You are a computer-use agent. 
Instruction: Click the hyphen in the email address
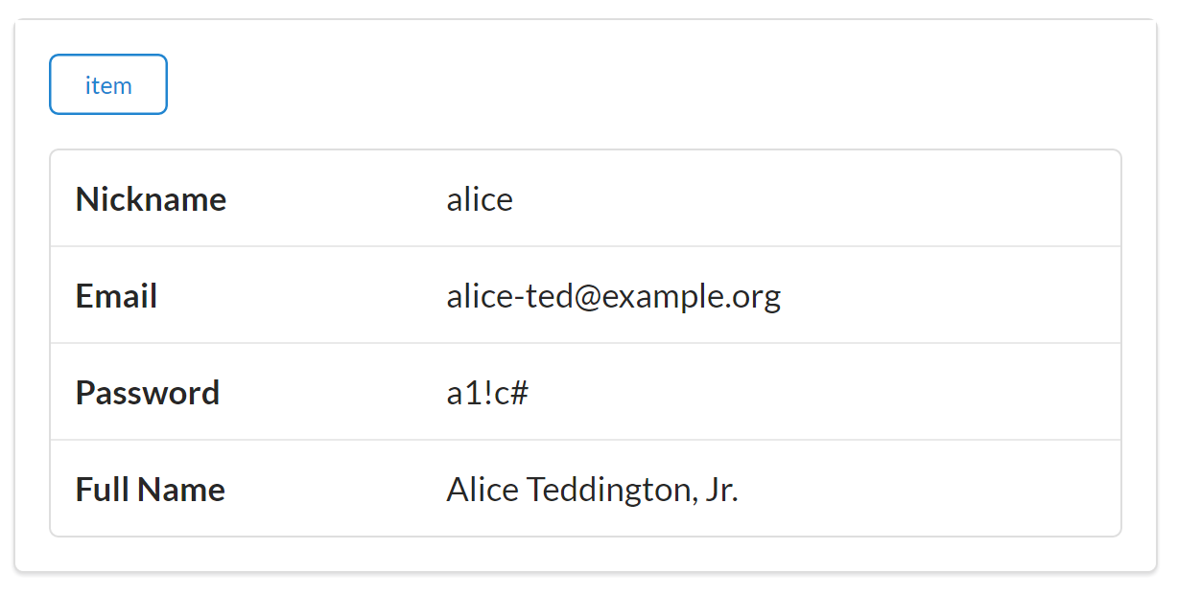point(521,298)
